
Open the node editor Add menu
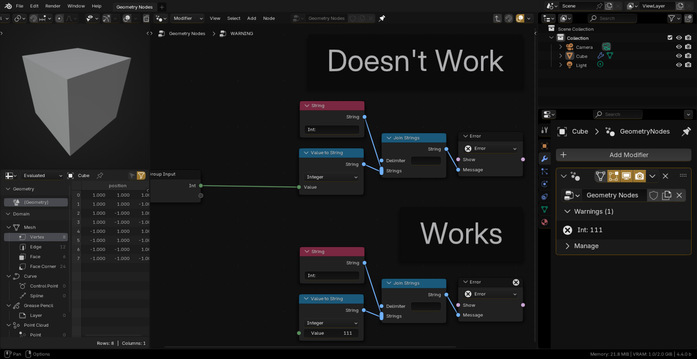pos(252,18)
